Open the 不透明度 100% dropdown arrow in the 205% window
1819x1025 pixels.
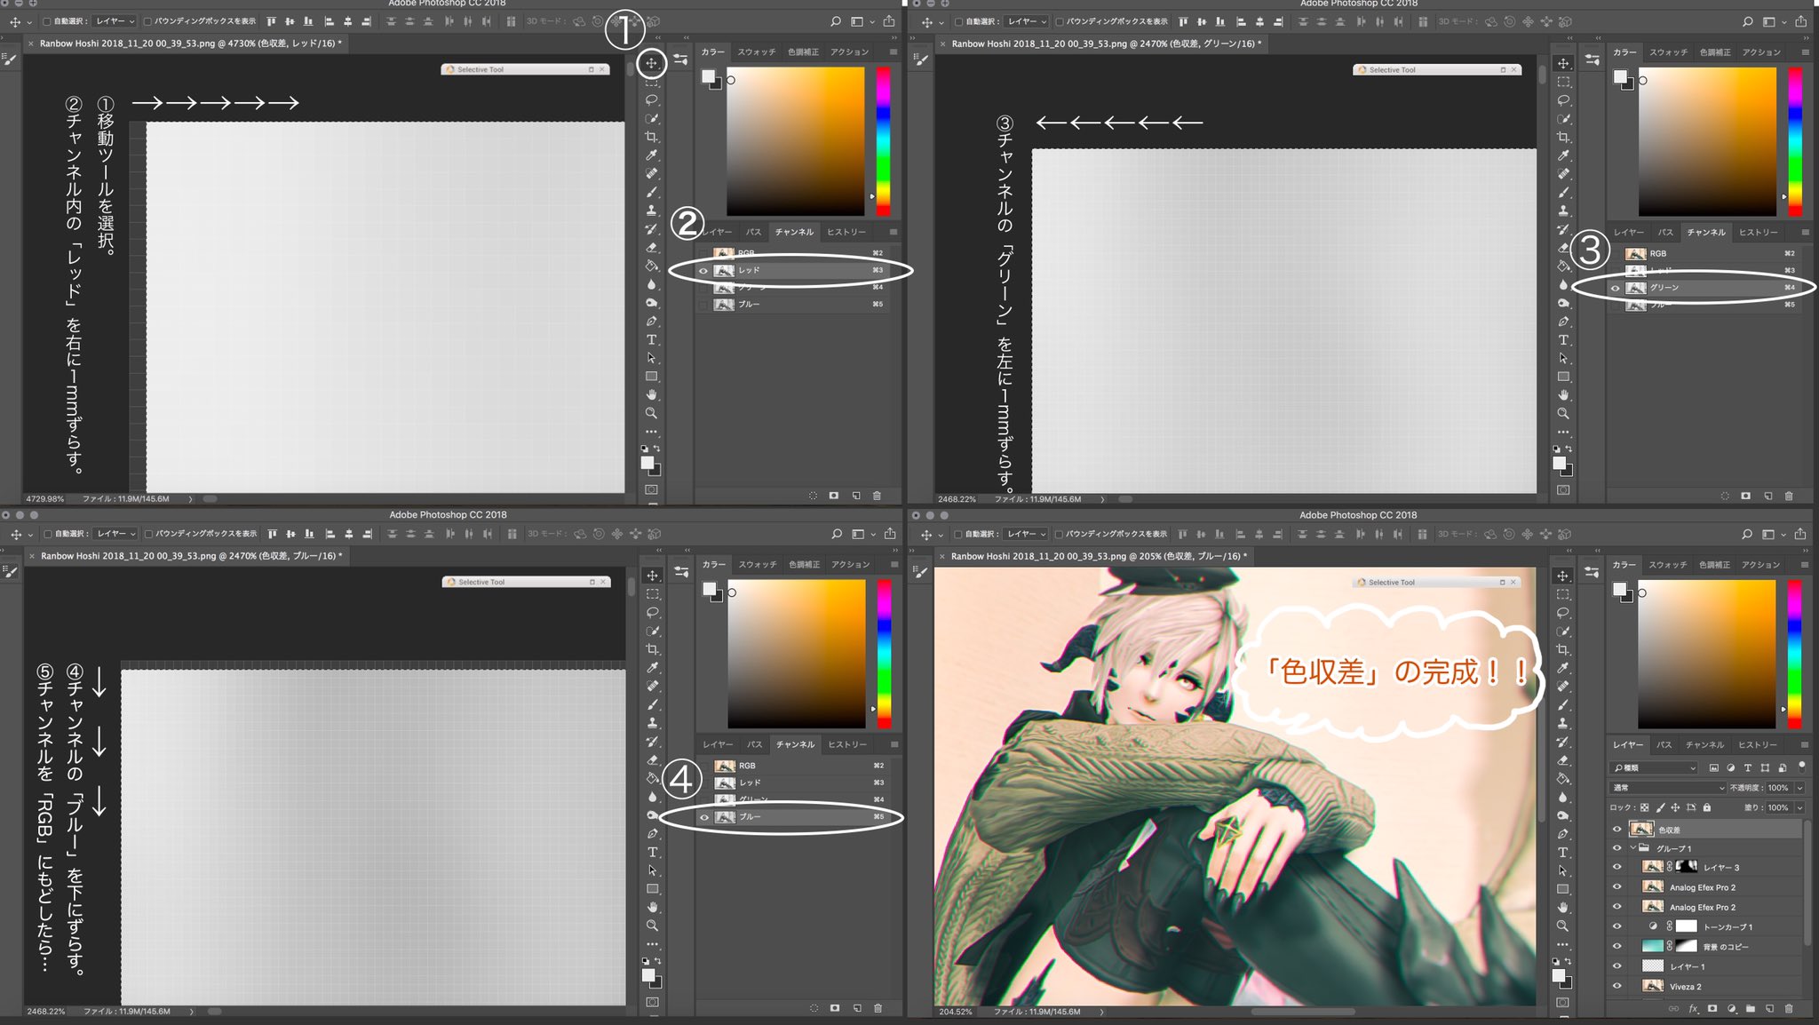click(1800, 788)
